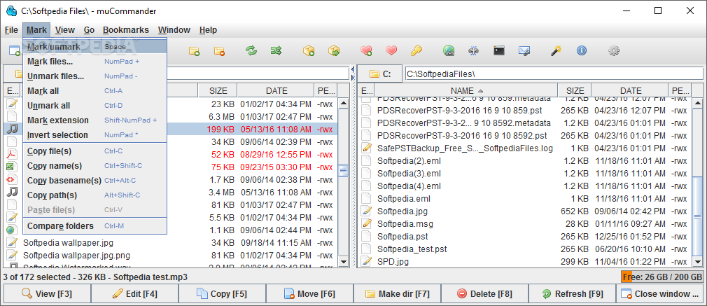This screenshot has width=707, height=306.
Task: Choose Copy path(s) from menu
Action: pyautogui.click(x=95, y=195)
